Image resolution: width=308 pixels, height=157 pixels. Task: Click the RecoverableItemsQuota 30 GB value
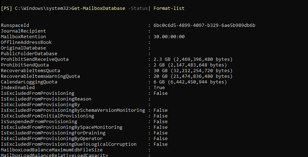tap(193, 71)
